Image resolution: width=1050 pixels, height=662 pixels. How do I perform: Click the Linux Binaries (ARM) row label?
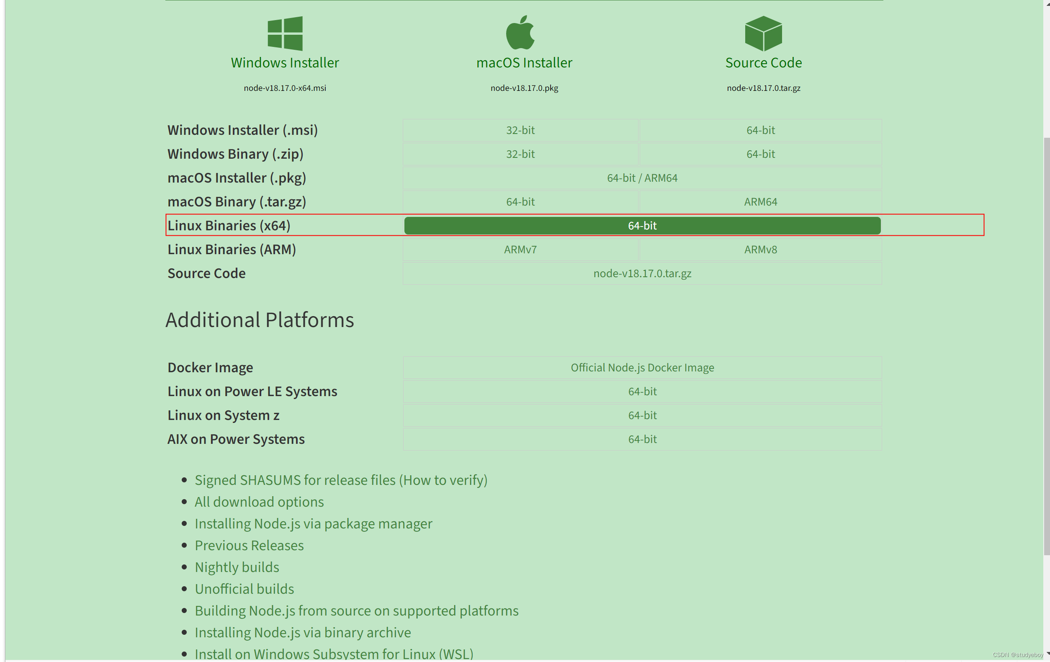pos(232,250)
